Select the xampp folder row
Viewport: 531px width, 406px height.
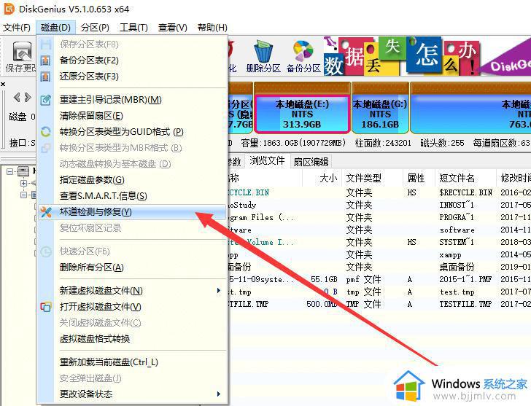pyautogui.click(x=379, y=255)
